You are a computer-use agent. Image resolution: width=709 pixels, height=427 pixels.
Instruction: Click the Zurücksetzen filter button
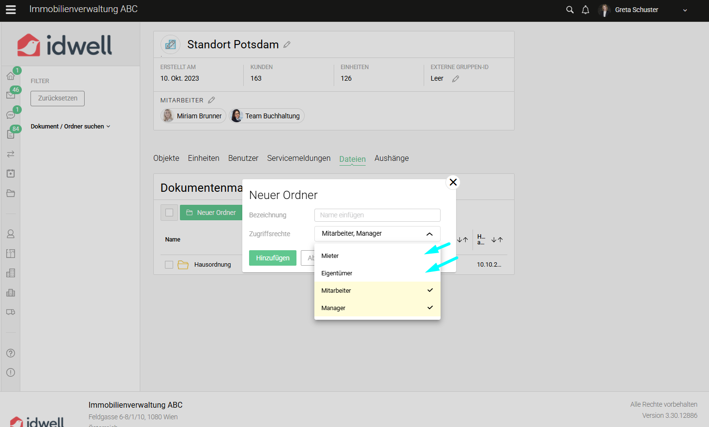coord(58,99)
